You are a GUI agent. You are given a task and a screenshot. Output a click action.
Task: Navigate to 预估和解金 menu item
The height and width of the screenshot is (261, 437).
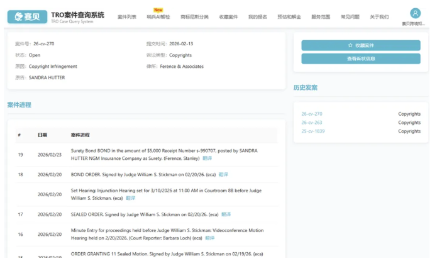[x=289, y=17]
